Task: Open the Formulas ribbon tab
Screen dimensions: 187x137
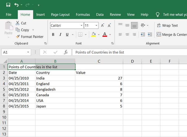Action: (83, 14)
